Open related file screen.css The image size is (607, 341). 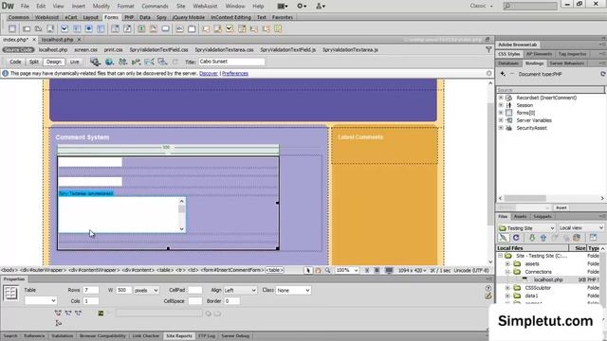tap(86, 50)
